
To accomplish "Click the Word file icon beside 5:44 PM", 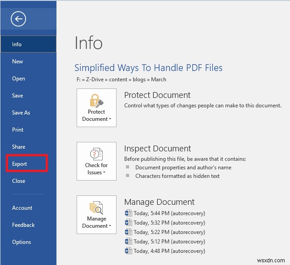I will [128, 213].
